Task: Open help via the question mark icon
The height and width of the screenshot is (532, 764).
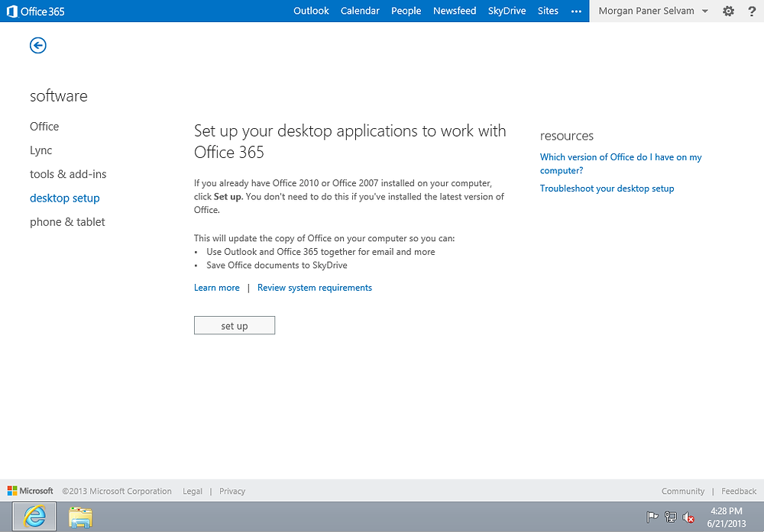Action: (752, 11)
